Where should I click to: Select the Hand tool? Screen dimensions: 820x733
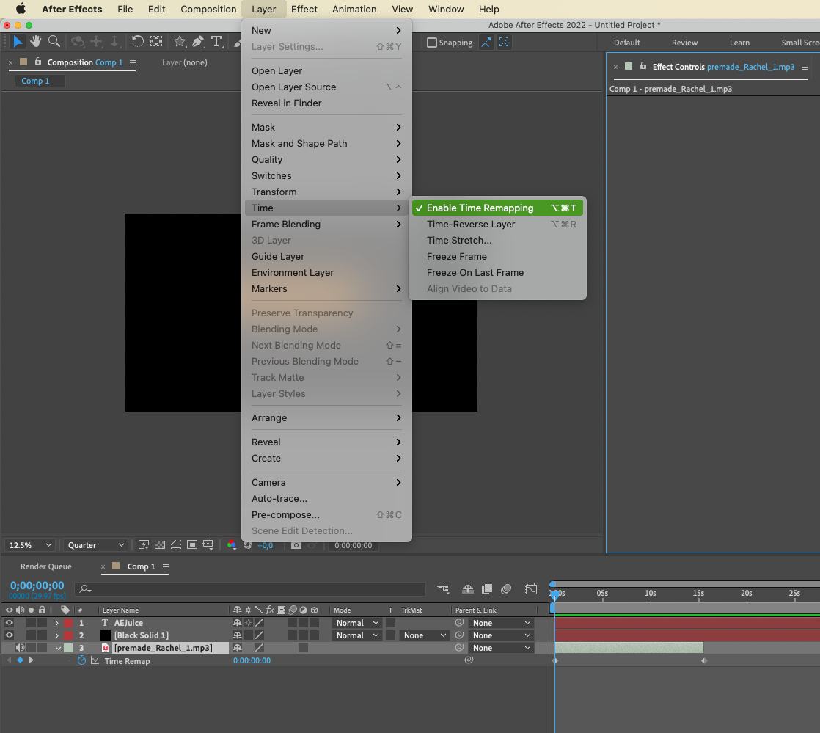tap(35, 42)
